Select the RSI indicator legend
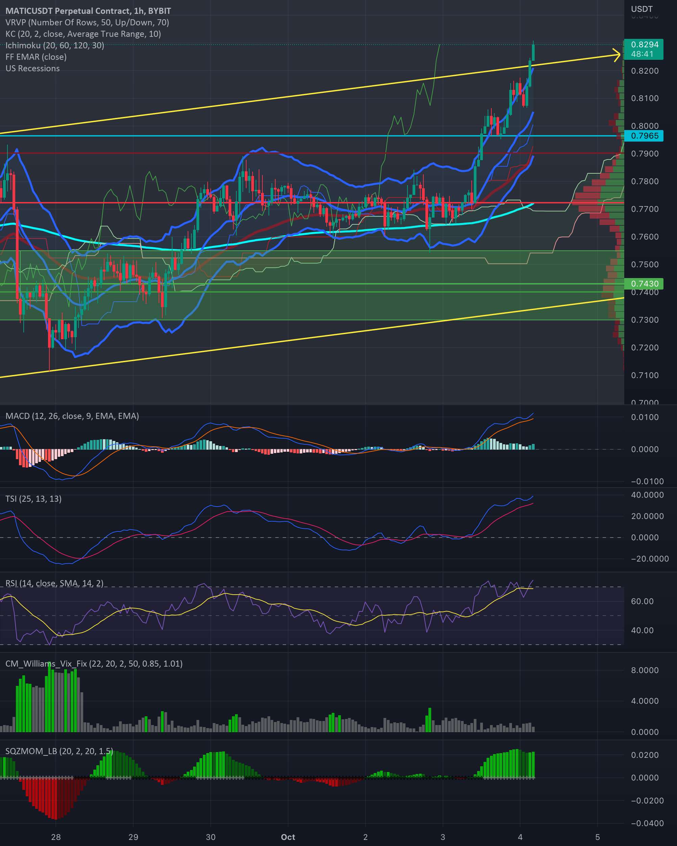Screen dimensions: 677x846 (54, 583)
